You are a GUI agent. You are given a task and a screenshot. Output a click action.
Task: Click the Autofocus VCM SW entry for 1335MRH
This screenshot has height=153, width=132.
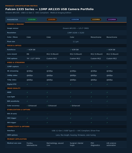click(x=111, y=50)
